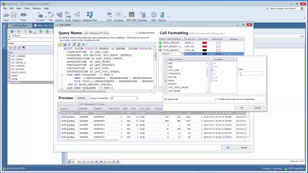Select the <= condition operator
The width and height of the screenshot is (308, 173).
click(216, 81)
